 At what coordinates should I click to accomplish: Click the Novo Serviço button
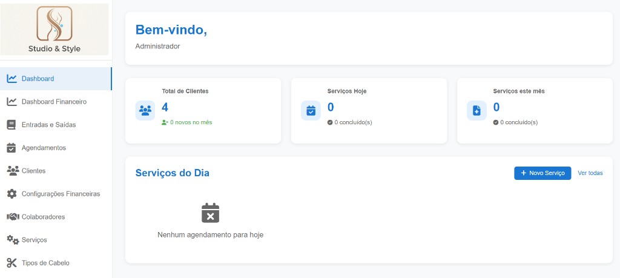(542, 173)
